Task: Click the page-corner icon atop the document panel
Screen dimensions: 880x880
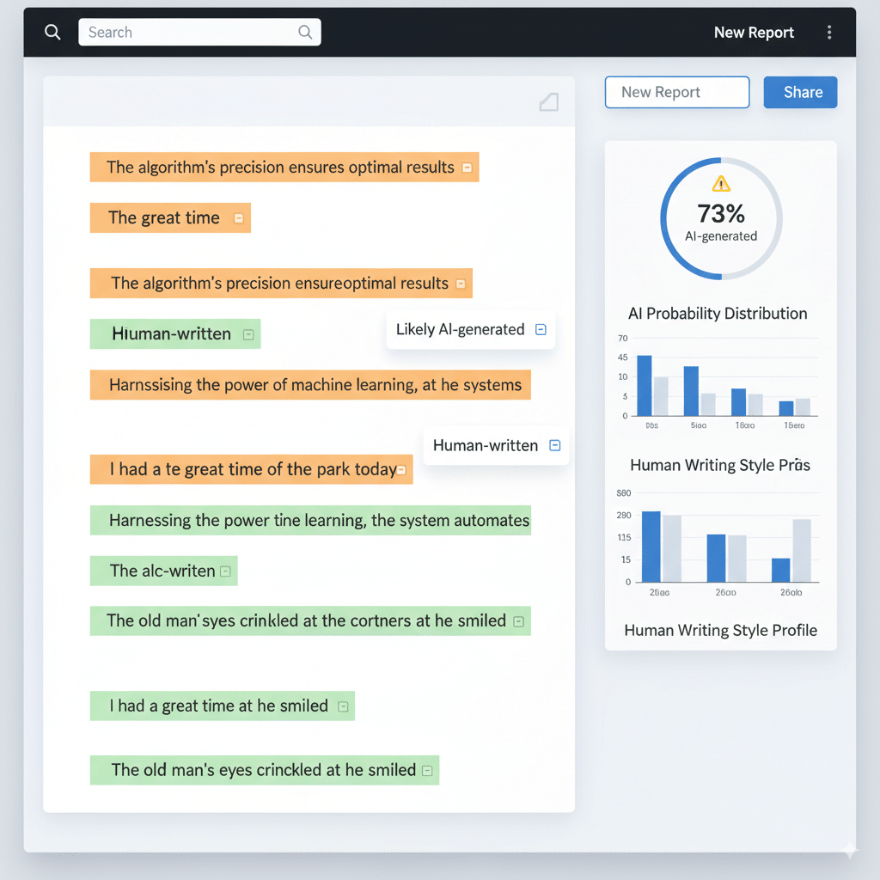Action: [x=549, y=102]
